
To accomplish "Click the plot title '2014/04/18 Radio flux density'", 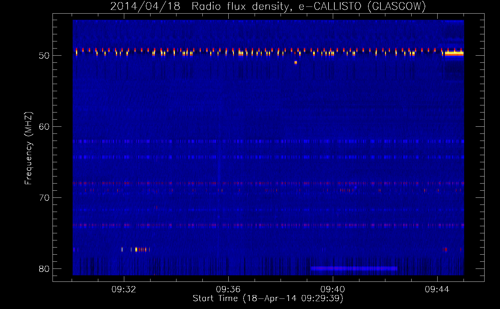I will (268, 6).
